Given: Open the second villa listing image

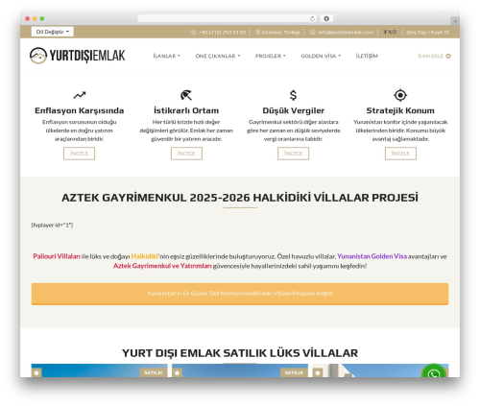Looking at the screenshot, I should pos(240,370).
